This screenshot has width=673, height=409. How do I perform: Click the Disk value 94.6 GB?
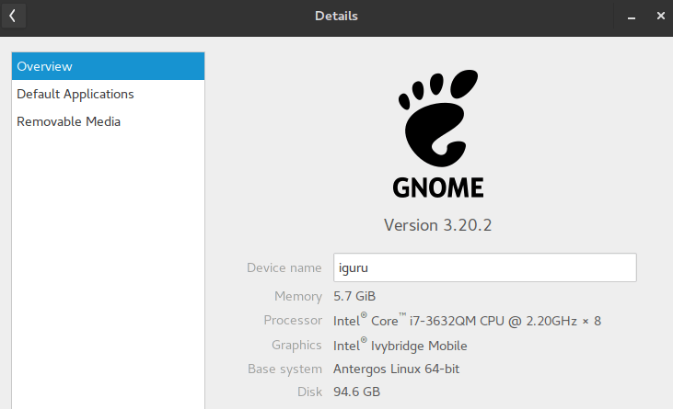point(356,392)
